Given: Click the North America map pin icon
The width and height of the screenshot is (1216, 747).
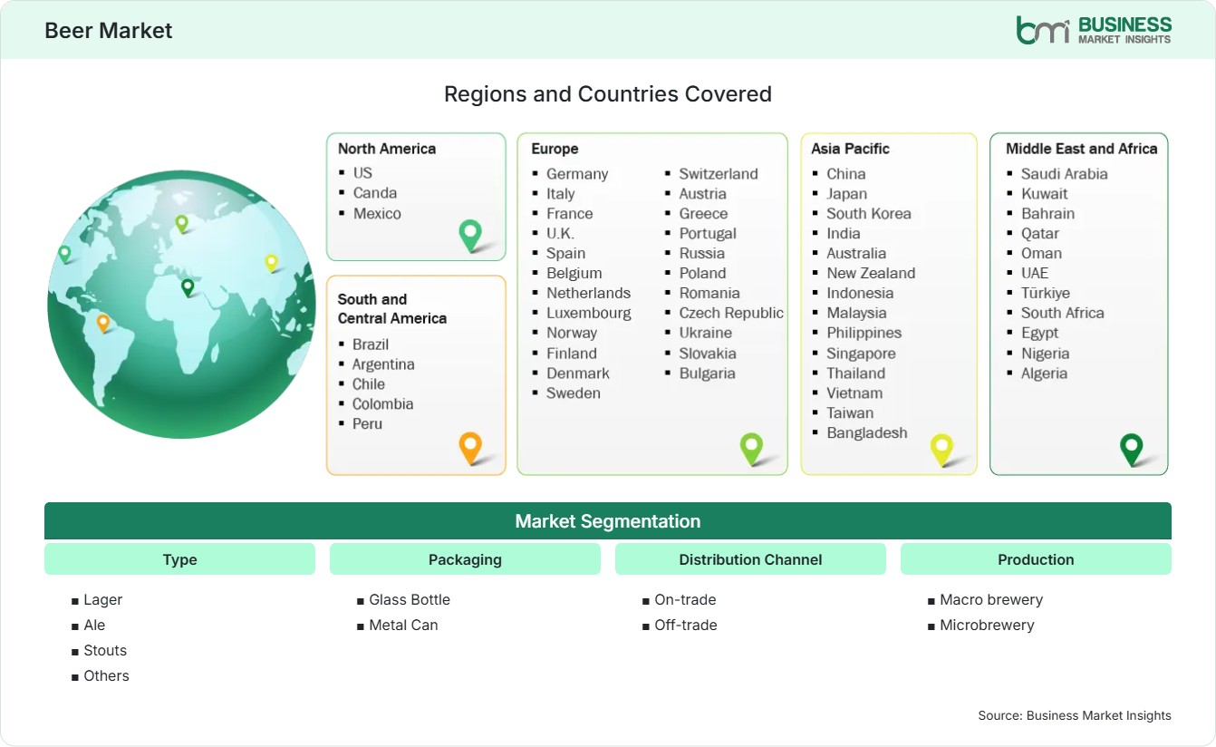Looking at the screenshot, I should [x=470, y=236].
